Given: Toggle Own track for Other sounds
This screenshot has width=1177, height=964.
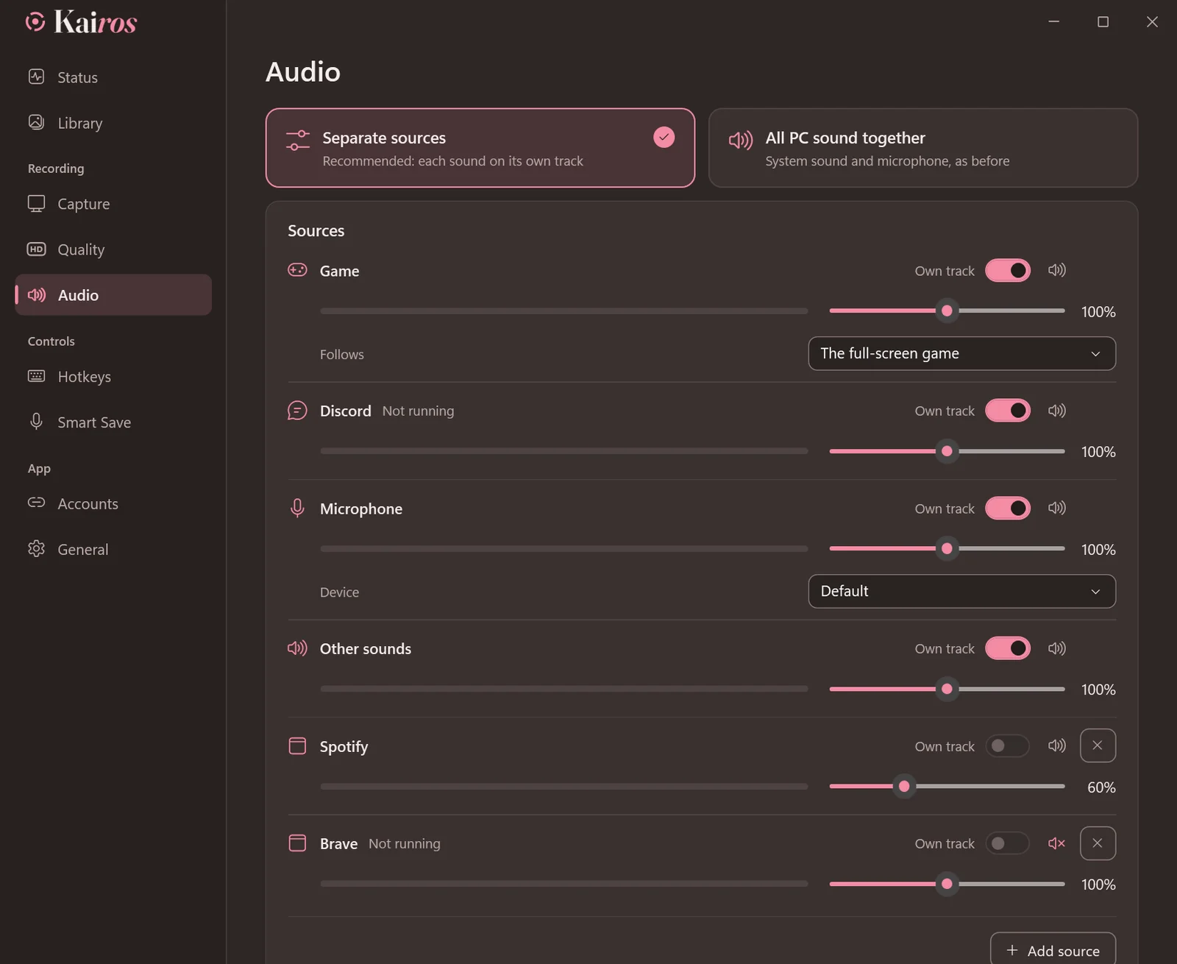Looking at the screenshot, I should (1008, 648).
